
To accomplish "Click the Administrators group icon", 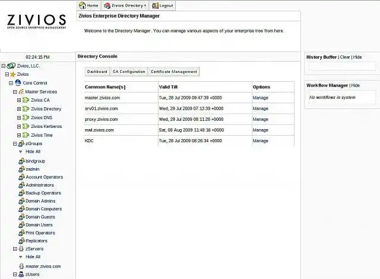I will point(21,185).
